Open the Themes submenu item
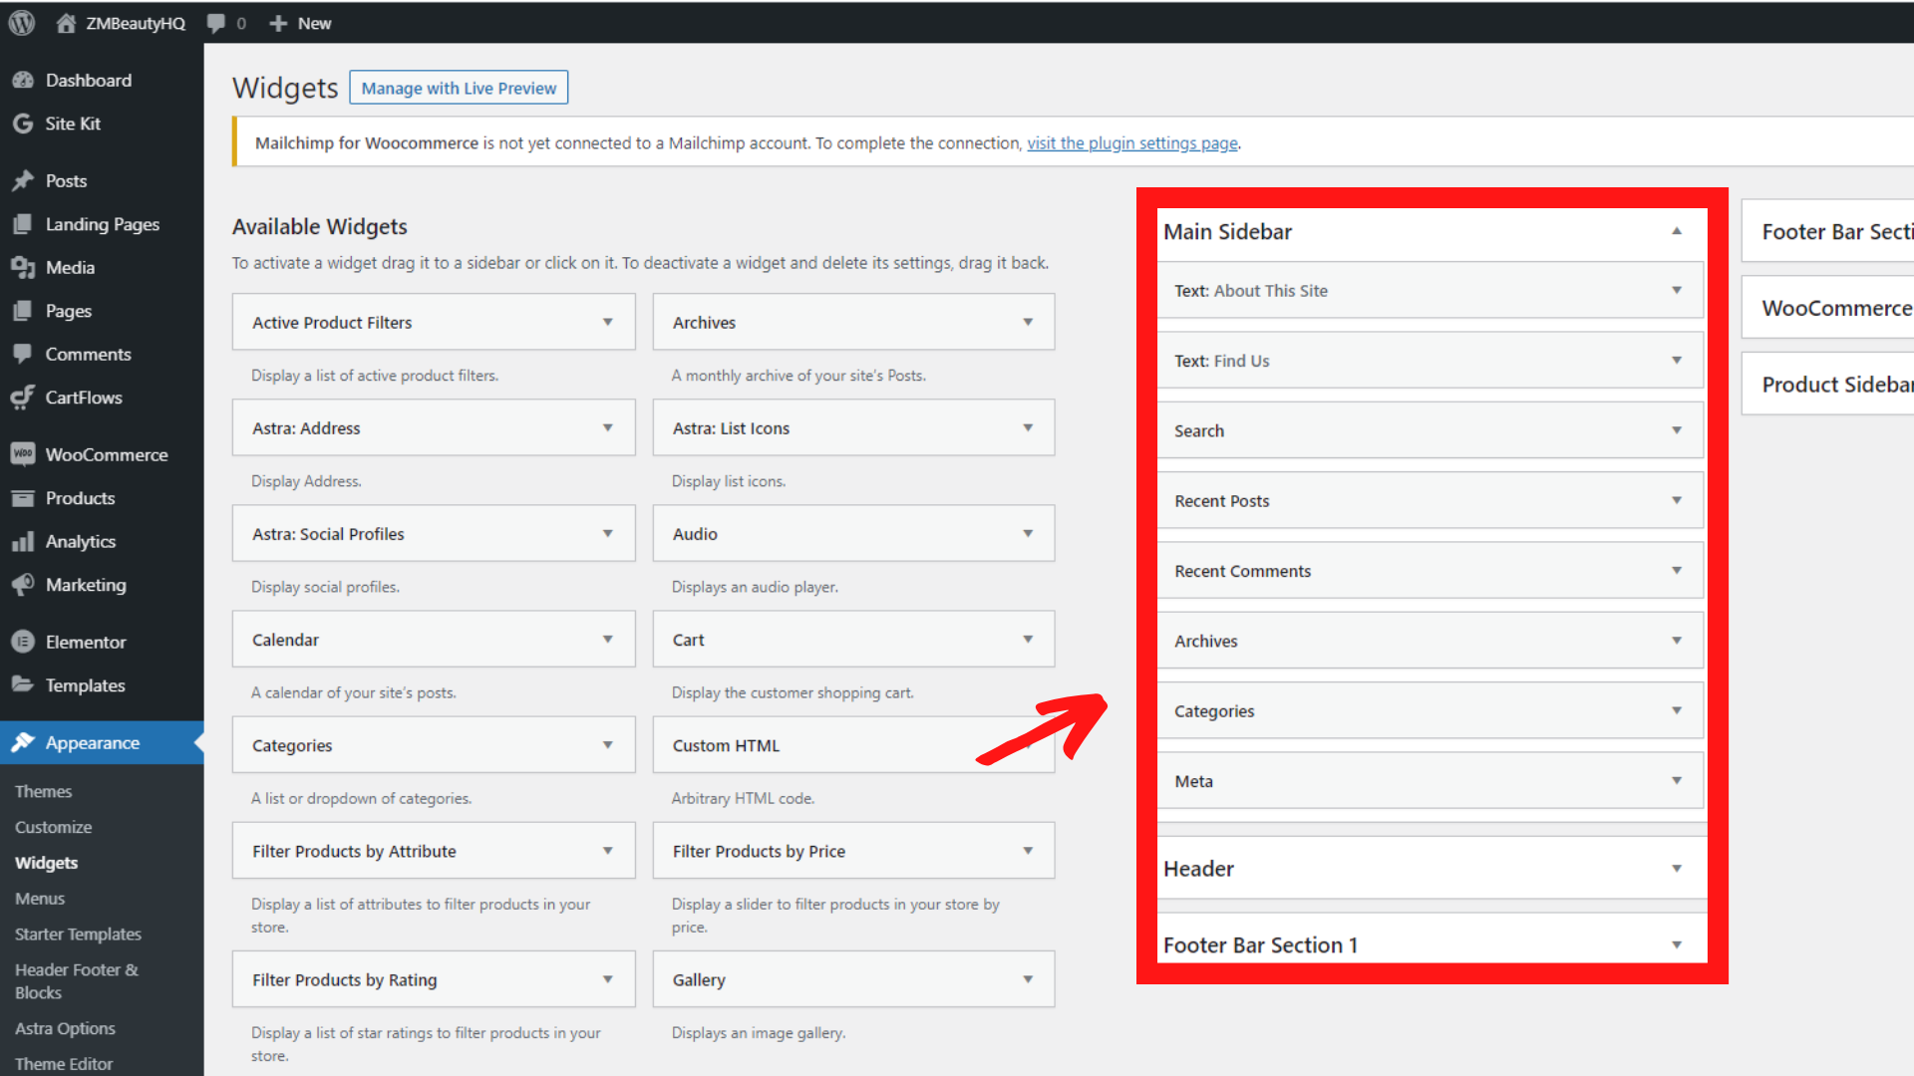 (43, 791)
